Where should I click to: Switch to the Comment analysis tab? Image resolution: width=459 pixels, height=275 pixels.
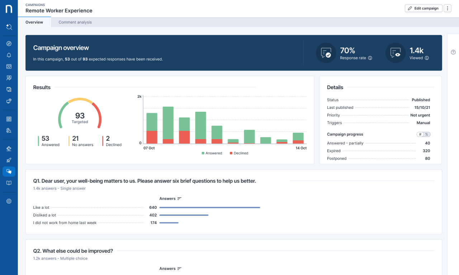point(75,22)
